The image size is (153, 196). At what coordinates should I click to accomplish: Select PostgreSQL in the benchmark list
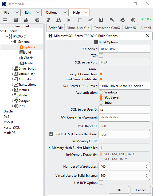click(11, 127)
